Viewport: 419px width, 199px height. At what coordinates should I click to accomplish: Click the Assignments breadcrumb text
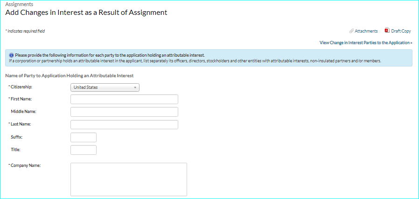(19, 4)
